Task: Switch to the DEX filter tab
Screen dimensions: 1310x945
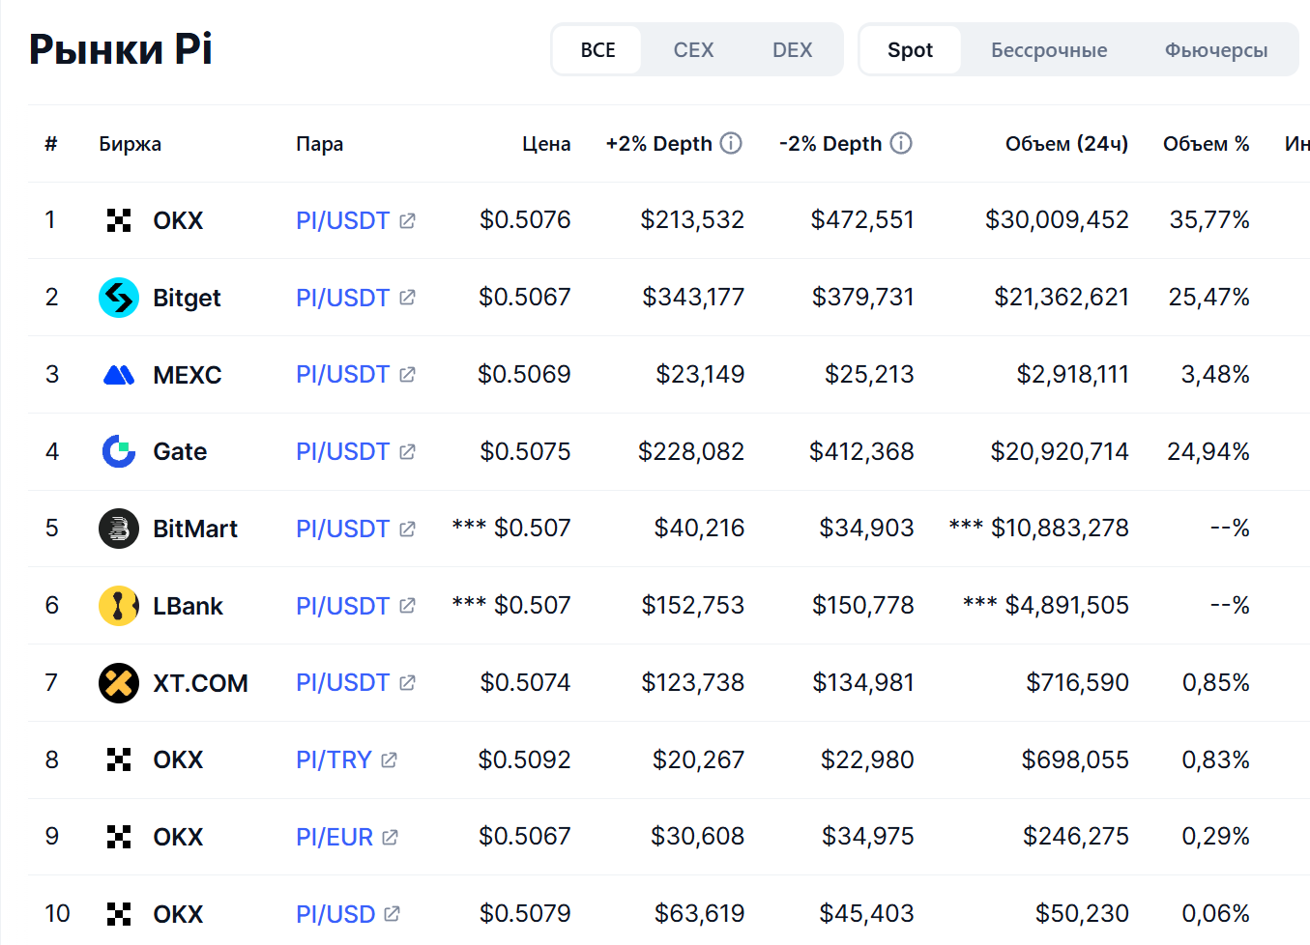Action: [x=792, y=50]
